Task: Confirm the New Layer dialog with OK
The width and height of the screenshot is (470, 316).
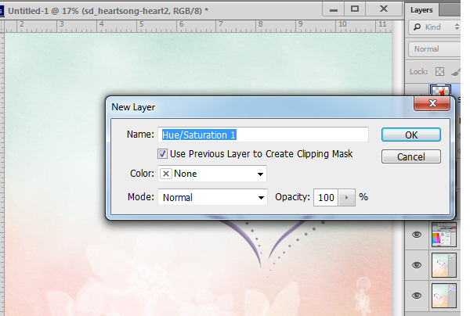Action: tap(411, 135)
